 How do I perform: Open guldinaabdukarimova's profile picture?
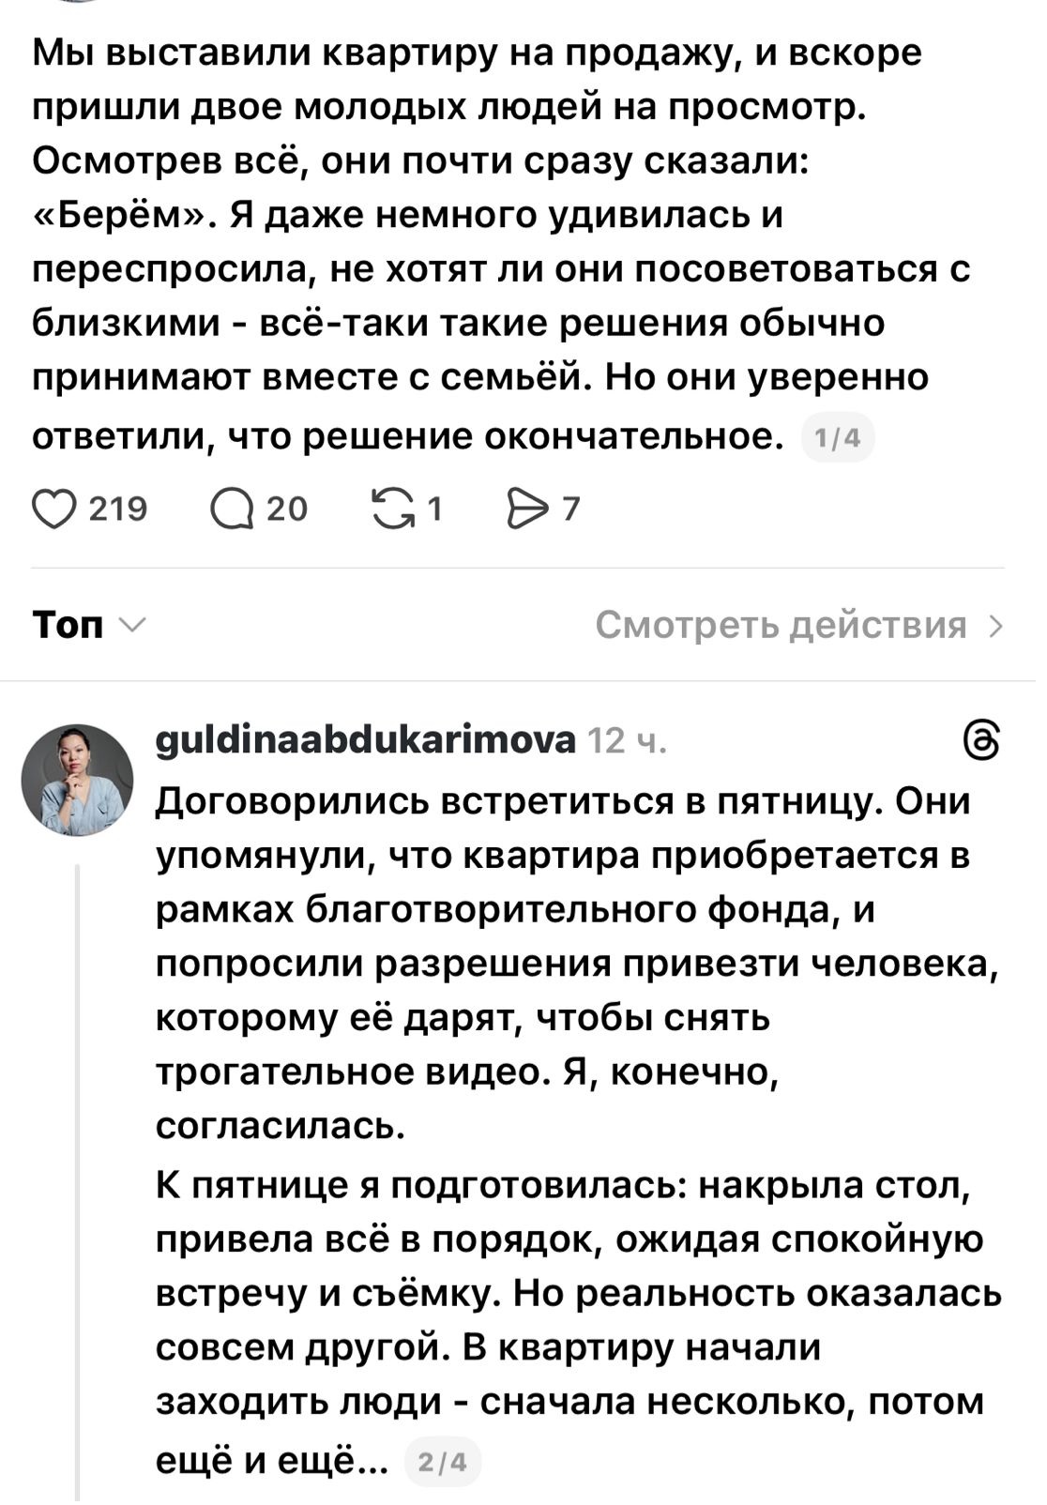pos(78,780)
